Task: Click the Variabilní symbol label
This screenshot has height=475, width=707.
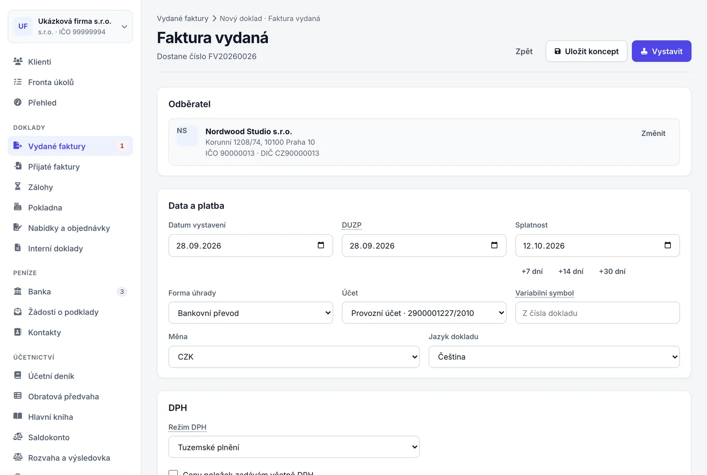Action: coord(544,293)
